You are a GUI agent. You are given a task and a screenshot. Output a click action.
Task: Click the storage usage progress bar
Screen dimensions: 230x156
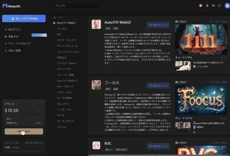coord(24,151)
